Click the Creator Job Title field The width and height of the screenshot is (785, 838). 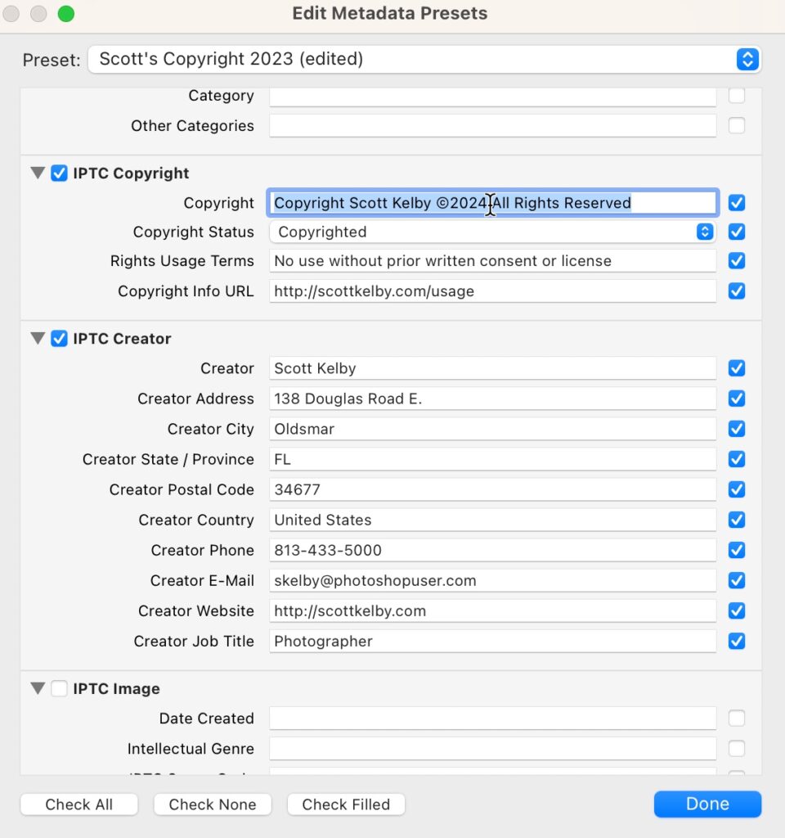pos(492,641)
